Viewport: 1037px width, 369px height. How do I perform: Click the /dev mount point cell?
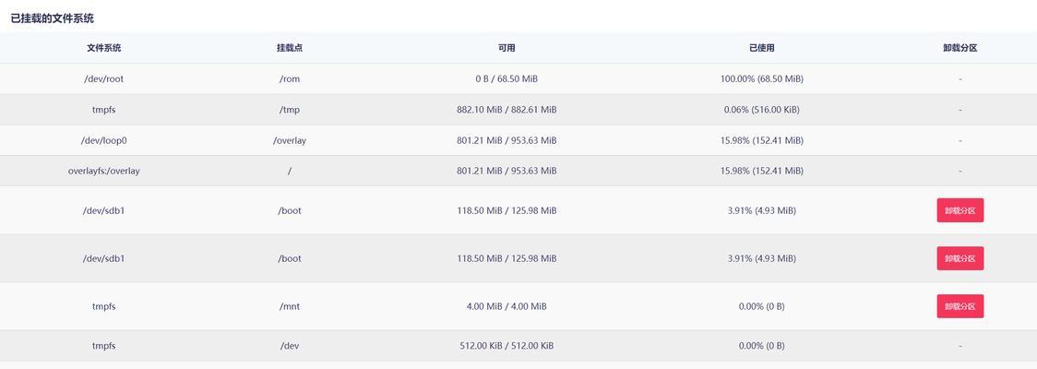290,346
